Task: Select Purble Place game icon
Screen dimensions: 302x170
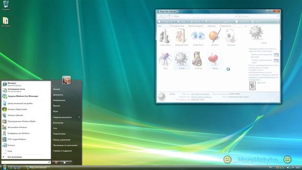Action: (x=198, y=37)
